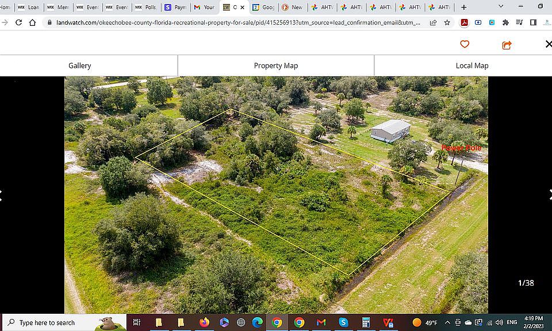Share this page from the address bar
Viewport: 552px width, 331px height.
point(434,22)
